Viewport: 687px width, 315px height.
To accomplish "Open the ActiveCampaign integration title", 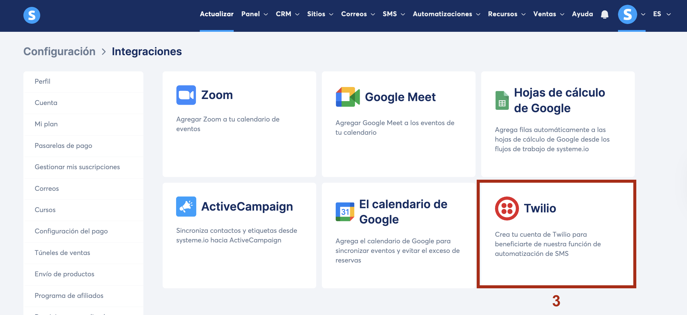I will click(x=247, y=207).
